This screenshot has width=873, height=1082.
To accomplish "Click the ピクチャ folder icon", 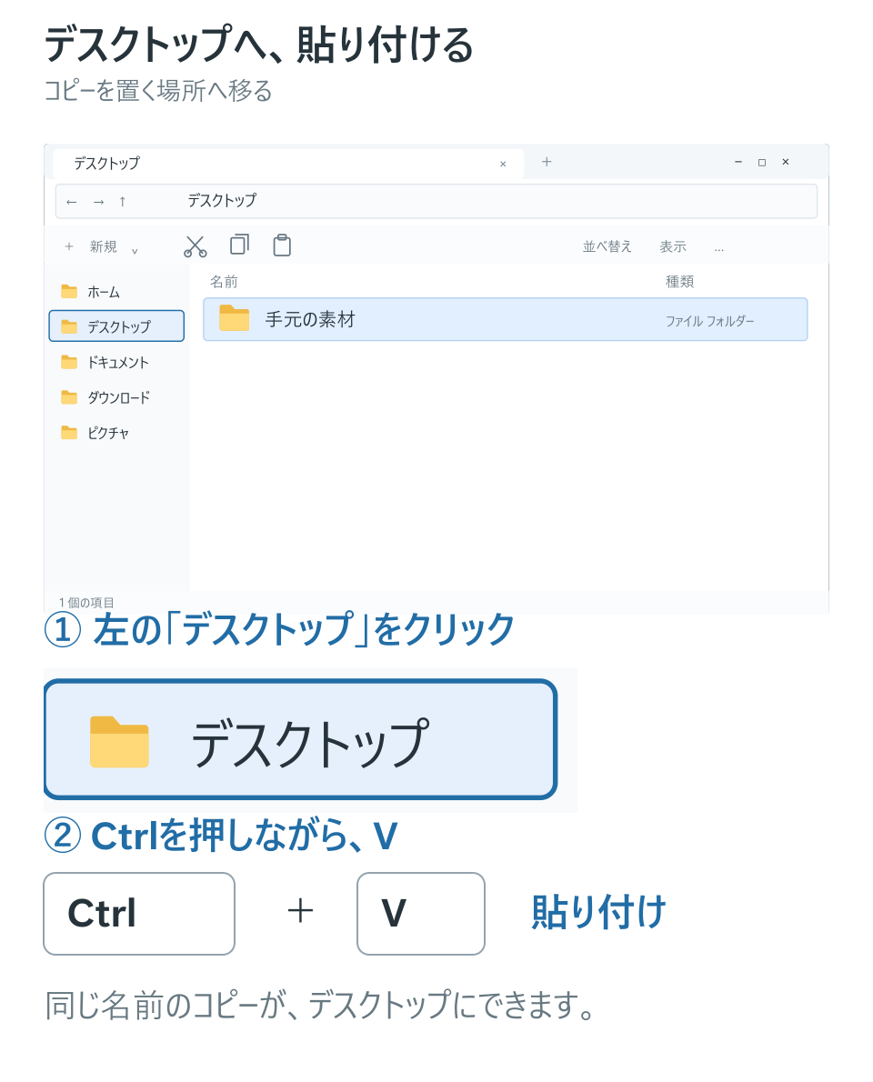I will 69,432.
